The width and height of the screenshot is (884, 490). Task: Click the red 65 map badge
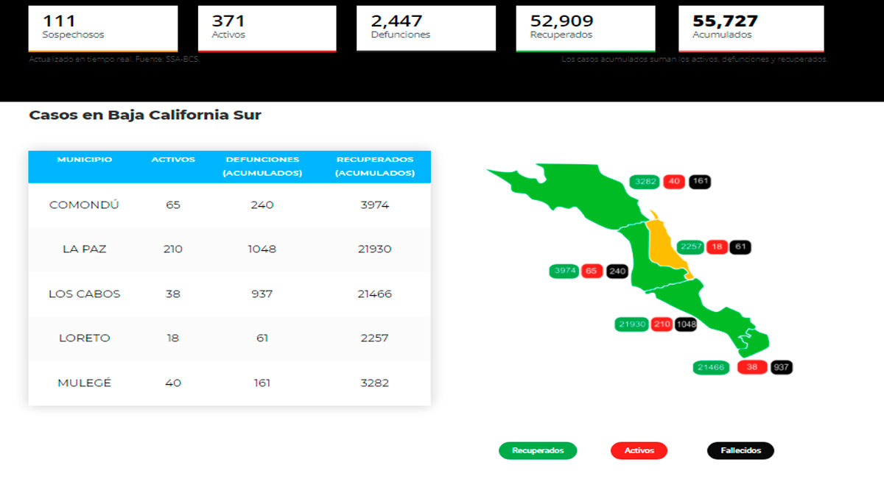pyautogui.click(x=591, y=271)
